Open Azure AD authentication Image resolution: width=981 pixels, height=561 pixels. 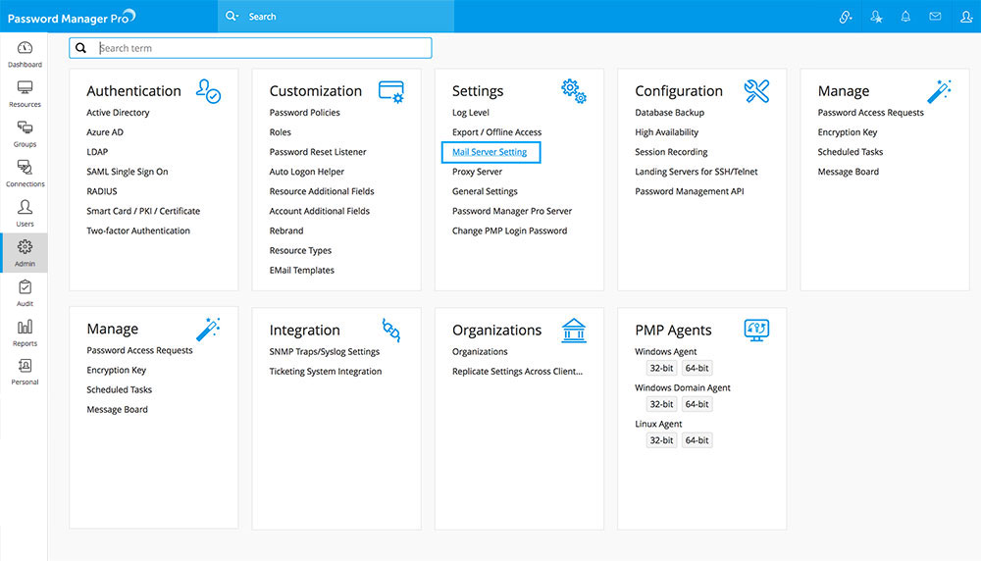pyautogui.click(x=105, y=132)
